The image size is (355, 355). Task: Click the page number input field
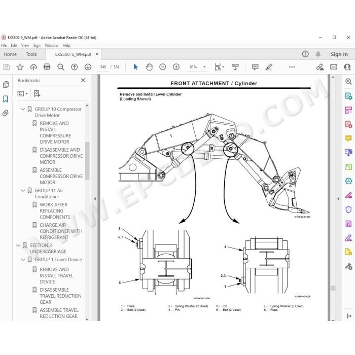click(x=103, y=67)
